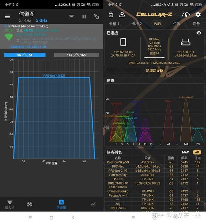
Task: Select PFS-Net-2.4G in the hotspot list
Action: (154, 171)
